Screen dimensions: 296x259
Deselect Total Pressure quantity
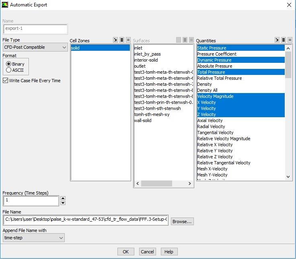point(241,72)
